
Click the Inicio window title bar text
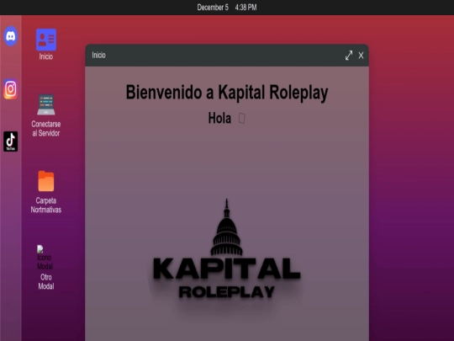click(98, 55)
